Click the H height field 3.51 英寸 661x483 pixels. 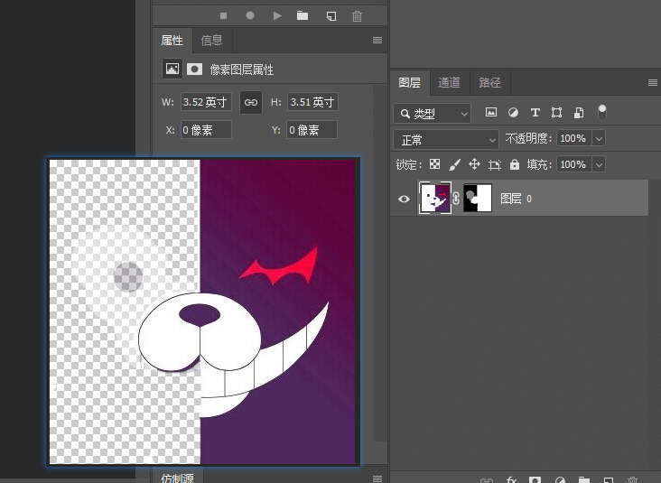point(312,102)
